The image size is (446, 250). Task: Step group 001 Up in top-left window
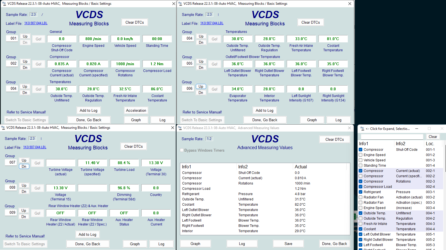tap(25, 36)
